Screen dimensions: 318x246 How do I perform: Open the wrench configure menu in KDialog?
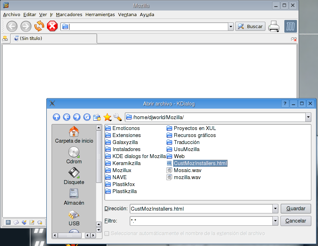117,117
